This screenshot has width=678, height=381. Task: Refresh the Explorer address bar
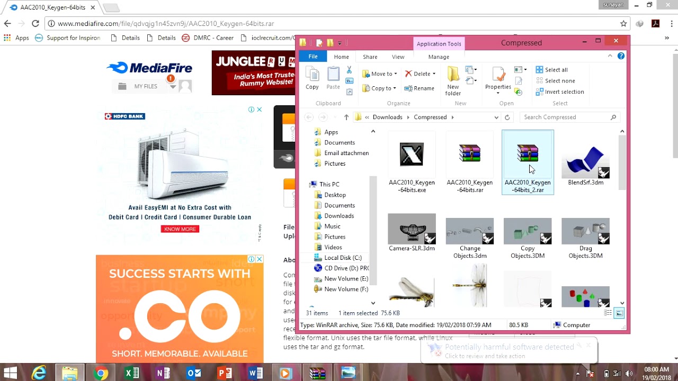[x=507, y=117]
